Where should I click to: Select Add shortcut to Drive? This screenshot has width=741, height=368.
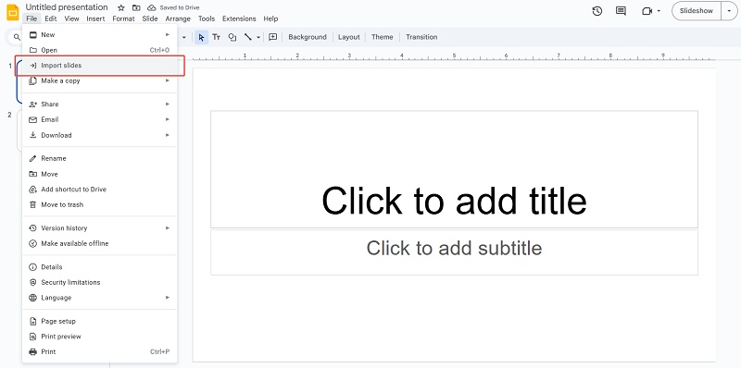99,190
